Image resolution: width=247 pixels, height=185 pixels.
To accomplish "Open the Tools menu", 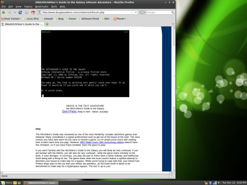I will 54,7.
